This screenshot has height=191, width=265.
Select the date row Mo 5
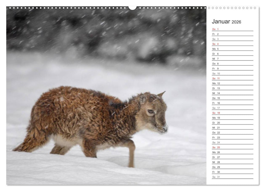[x=216, y=49]
